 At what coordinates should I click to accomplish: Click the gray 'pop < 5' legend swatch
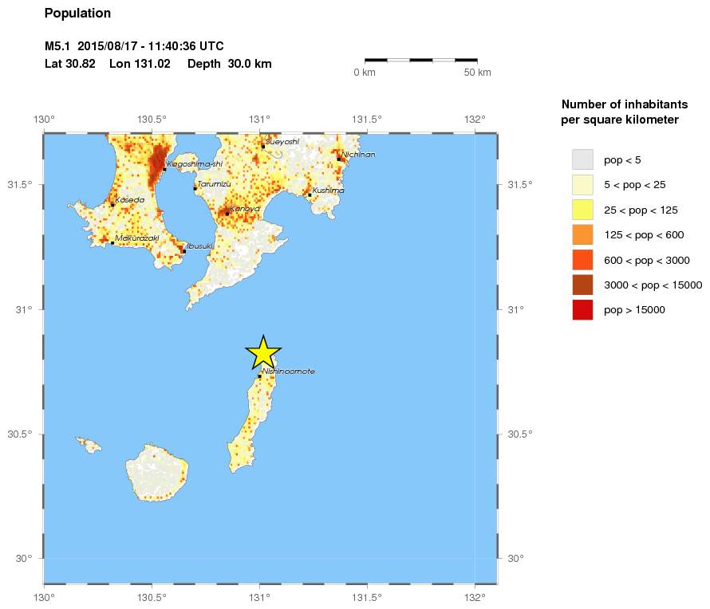[582, 159]
